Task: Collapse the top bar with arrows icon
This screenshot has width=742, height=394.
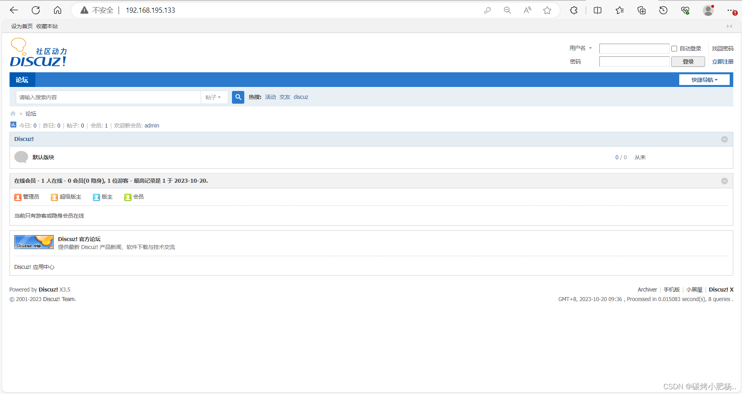Action: click(x=729, y=26)
